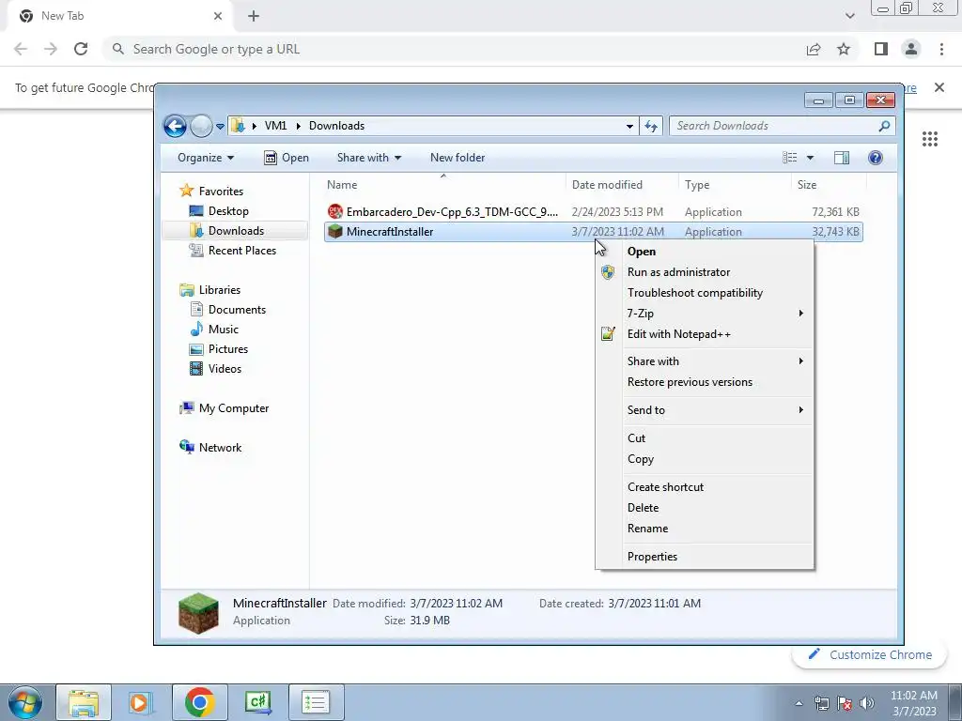Select the Embarcadero_Dev-Cpp file row
962x721 pixels.
[x=594, y=212]
